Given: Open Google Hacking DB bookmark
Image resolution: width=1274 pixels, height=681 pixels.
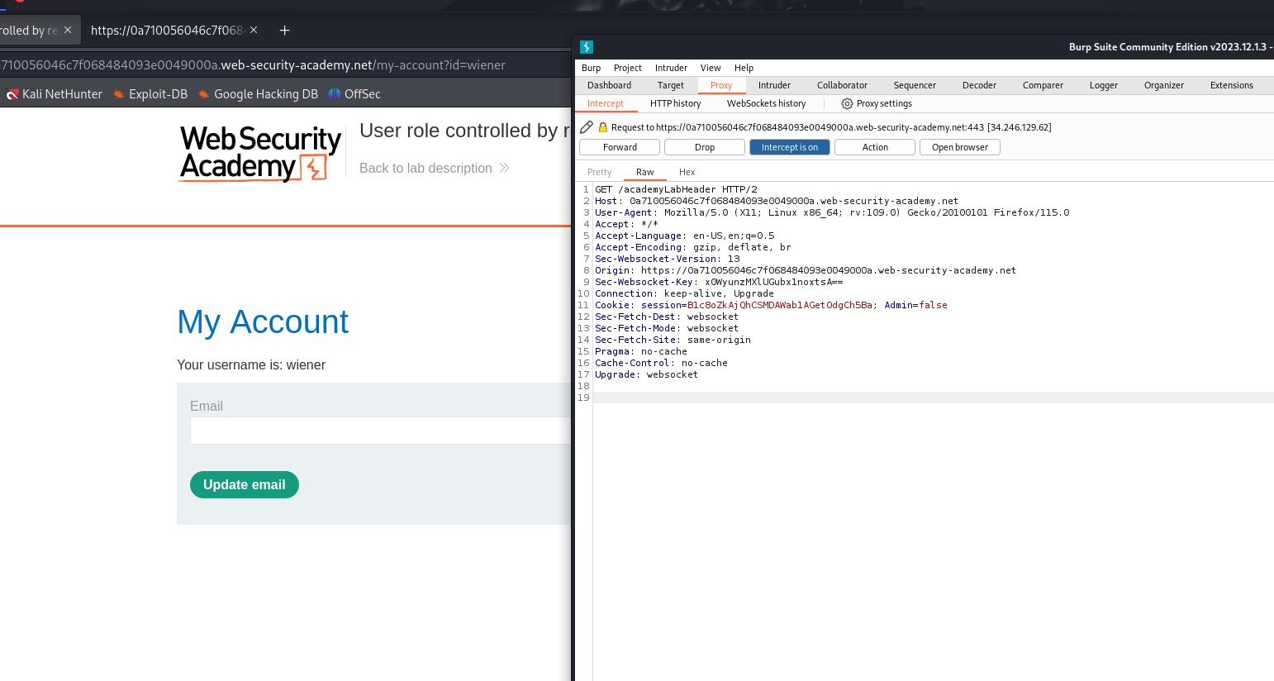Looking at the screenshot, I should [x=258, y=94].
